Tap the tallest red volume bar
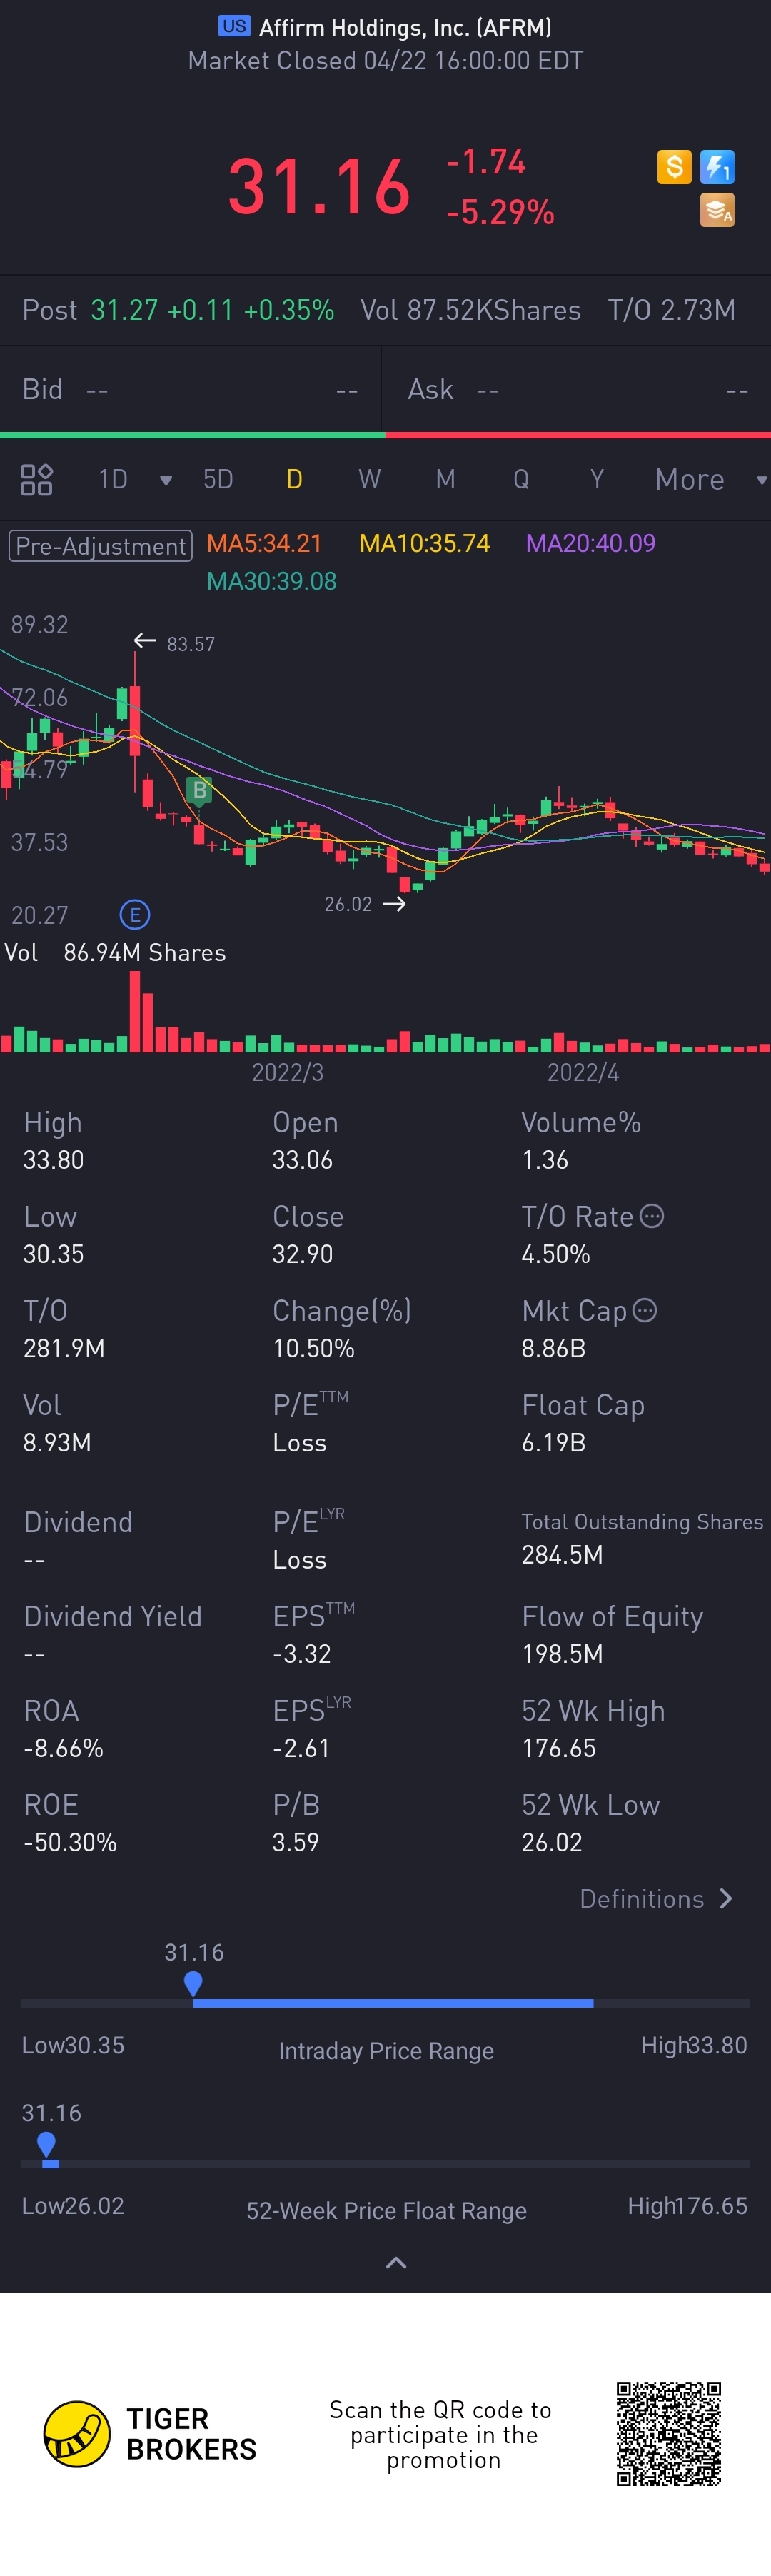The image size is (771, 2576). coord(135,1012)
